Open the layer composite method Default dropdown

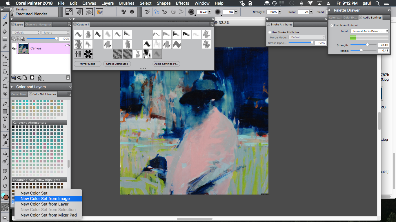tap(26, 33)
